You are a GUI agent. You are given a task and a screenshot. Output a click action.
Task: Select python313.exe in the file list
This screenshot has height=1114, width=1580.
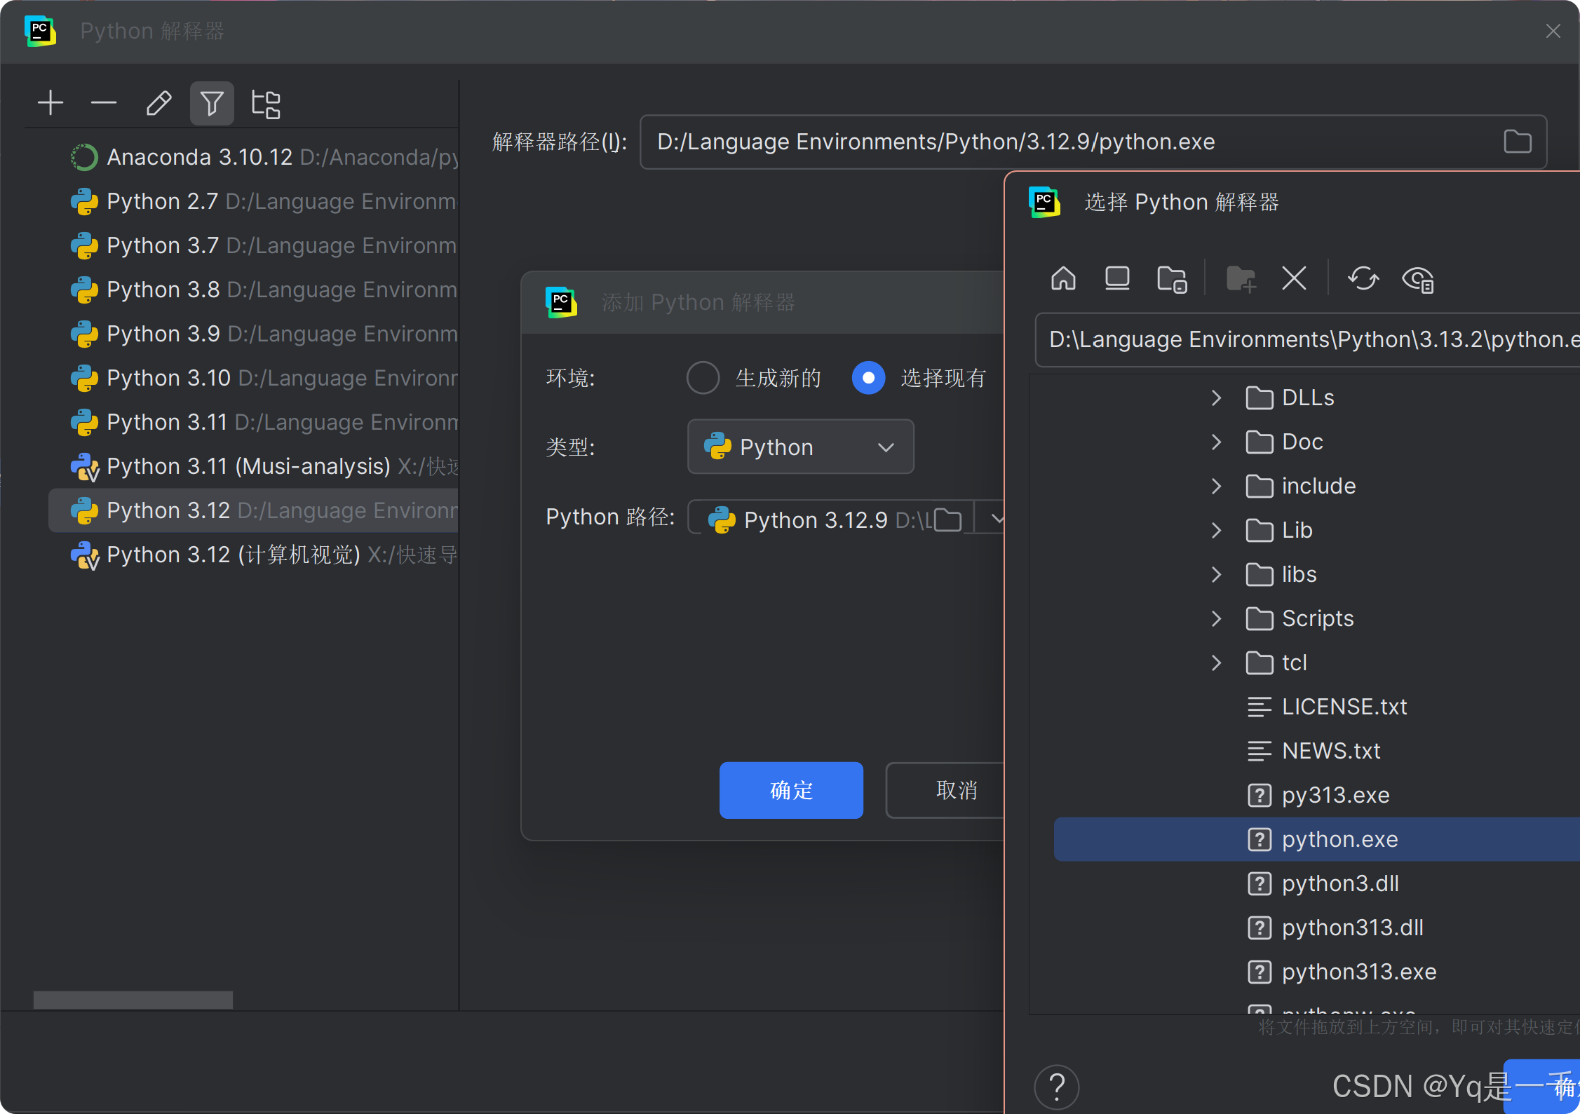pyautogui.click(x=1358, y=972)
